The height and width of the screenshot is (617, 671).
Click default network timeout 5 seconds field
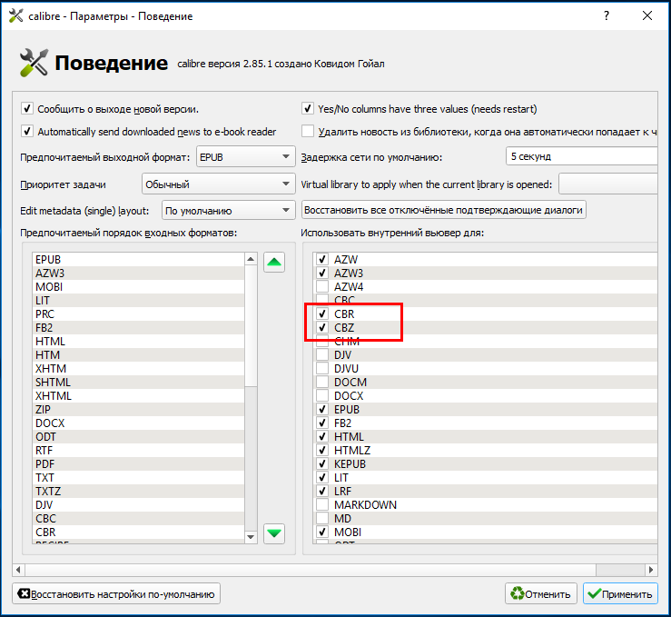coord(581,156)
